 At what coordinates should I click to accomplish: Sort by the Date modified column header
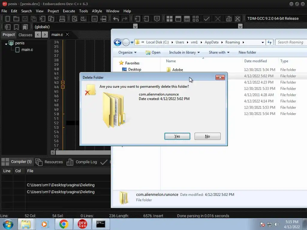[x=255, y=61]
